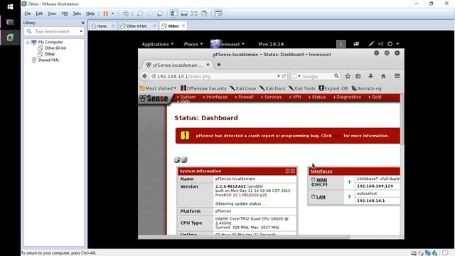
Task: Take a VM snapshot using the toolbar icon
Action: tap(140, 14)
